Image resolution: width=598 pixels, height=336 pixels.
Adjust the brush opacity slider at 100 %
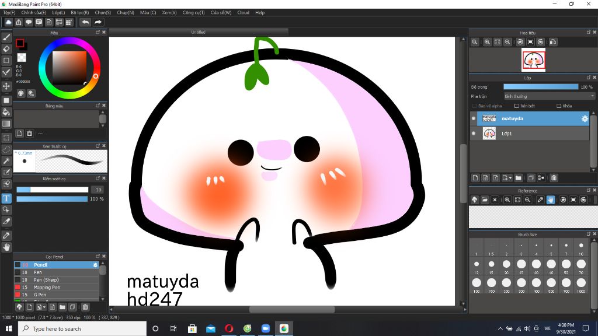click(x=52, y=199)
